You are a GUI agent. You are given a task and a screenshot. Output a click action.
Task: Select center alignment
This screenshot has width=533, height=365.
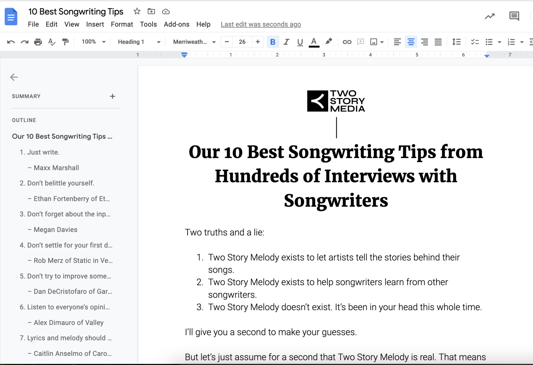click(x=411, y=42)
